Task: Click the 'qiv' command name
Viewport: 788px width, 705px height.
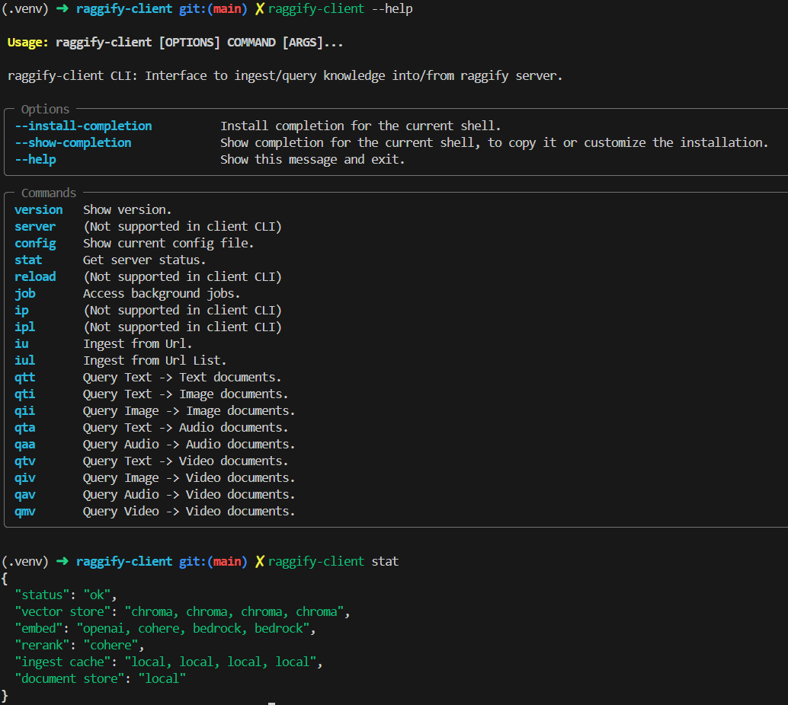Action: [25, 478]
